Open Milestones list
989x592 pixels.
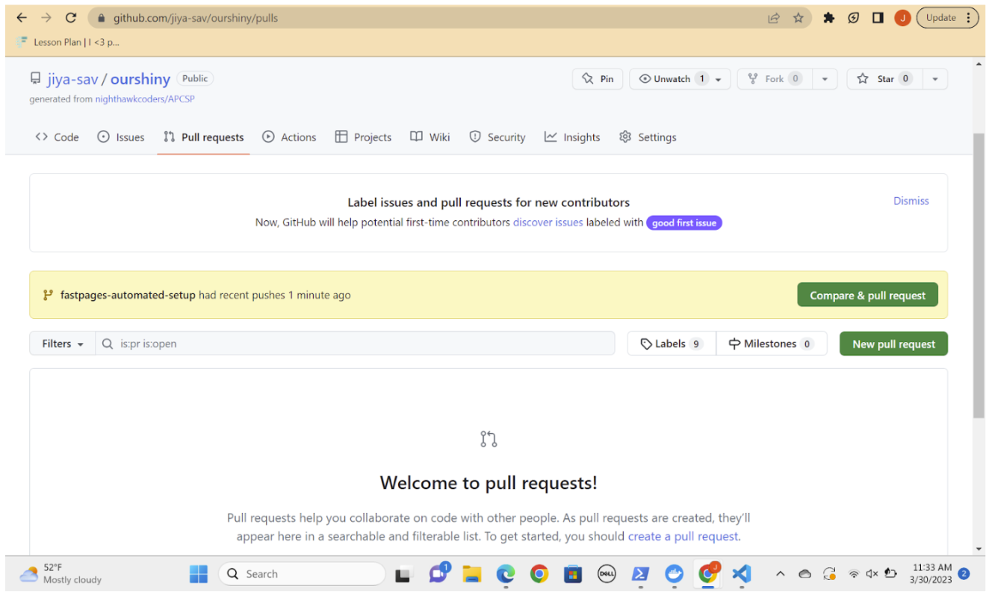771,343
